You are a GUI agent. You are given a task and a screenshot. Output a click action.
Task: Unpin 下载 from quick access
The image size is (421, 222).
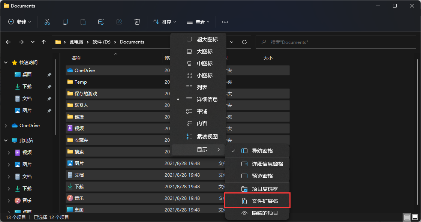(49, 87)
